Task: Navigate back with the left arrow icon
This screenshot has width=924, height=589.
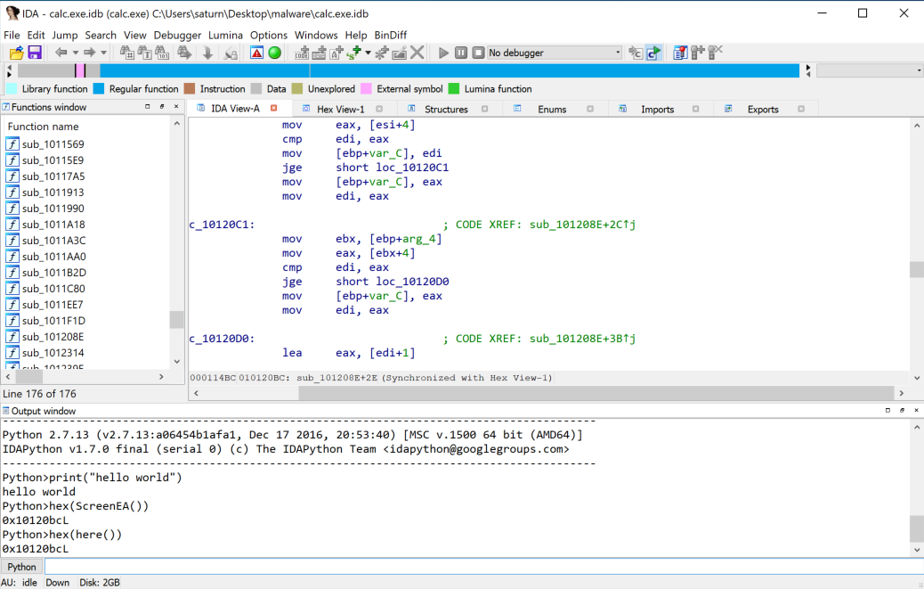Action: (x=61, y=53)
